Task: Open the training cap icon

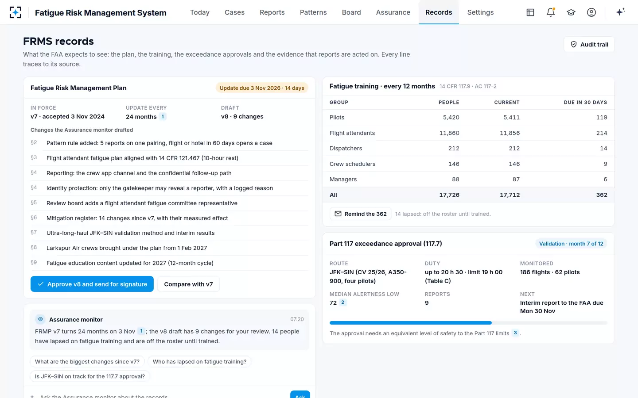Action: [571, 12]
